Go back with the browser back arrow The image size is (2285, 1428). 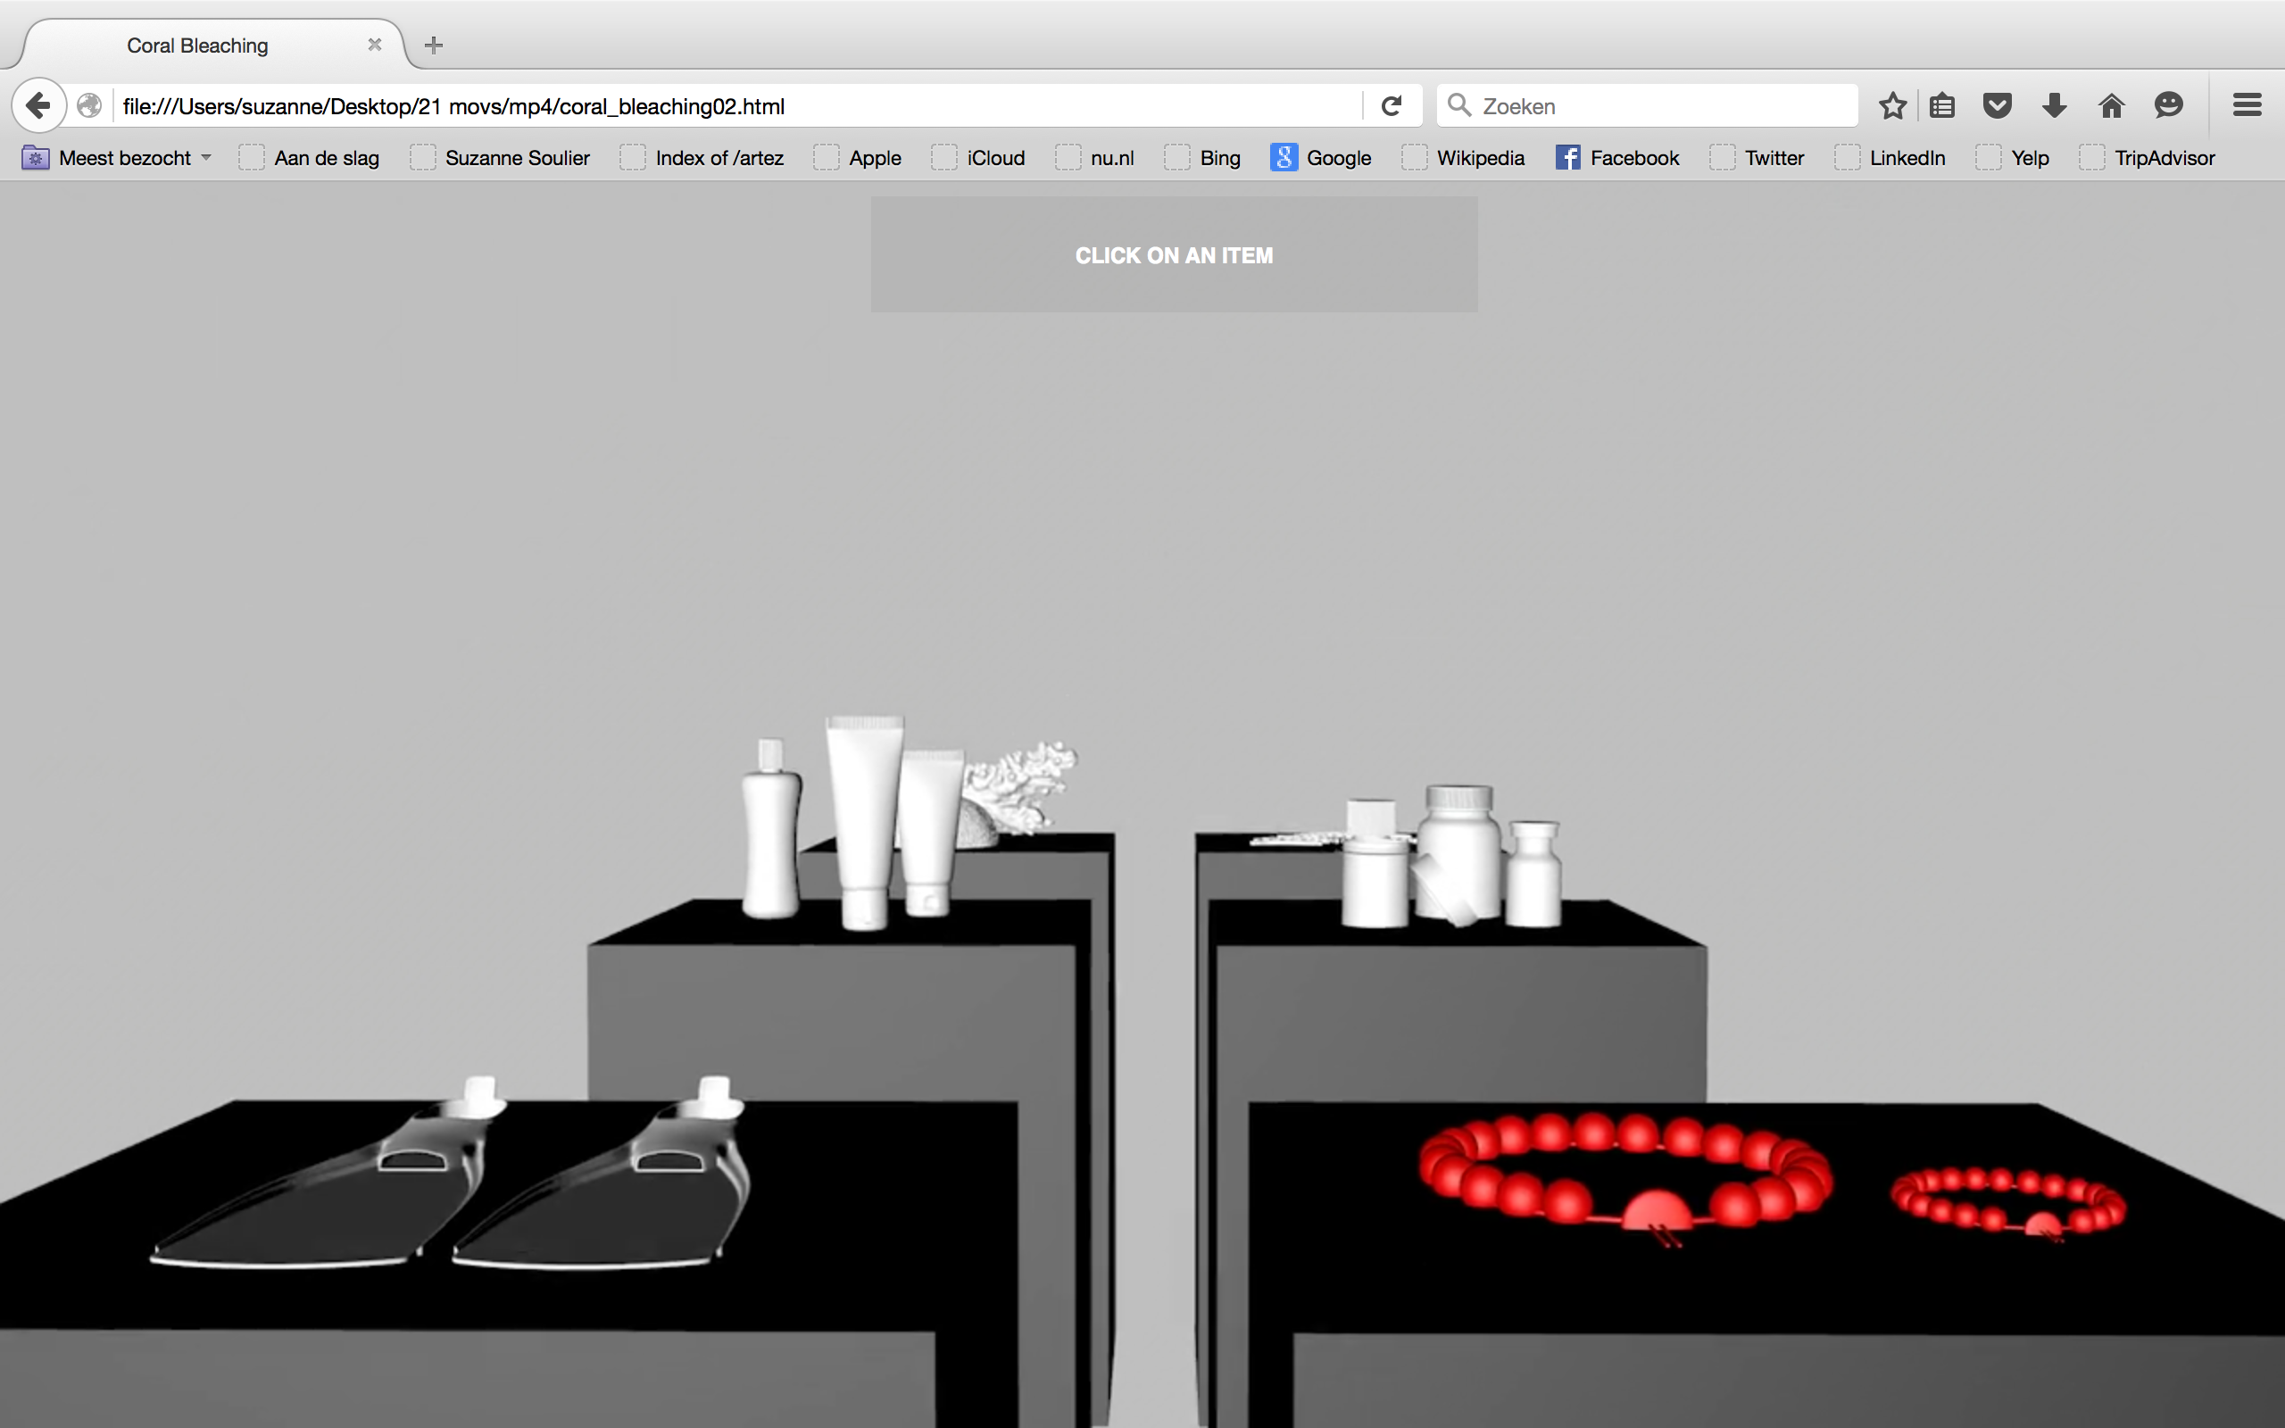[38, 104]
